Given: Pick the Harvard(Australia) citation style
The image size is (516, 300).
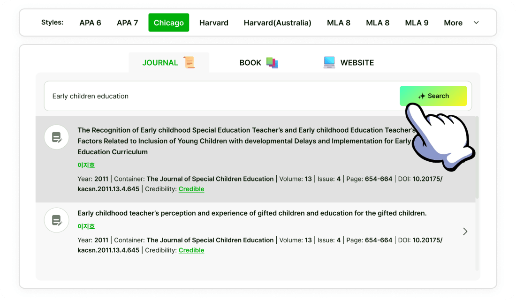Looking at the screenshot, I should click(x=277, y=22).
